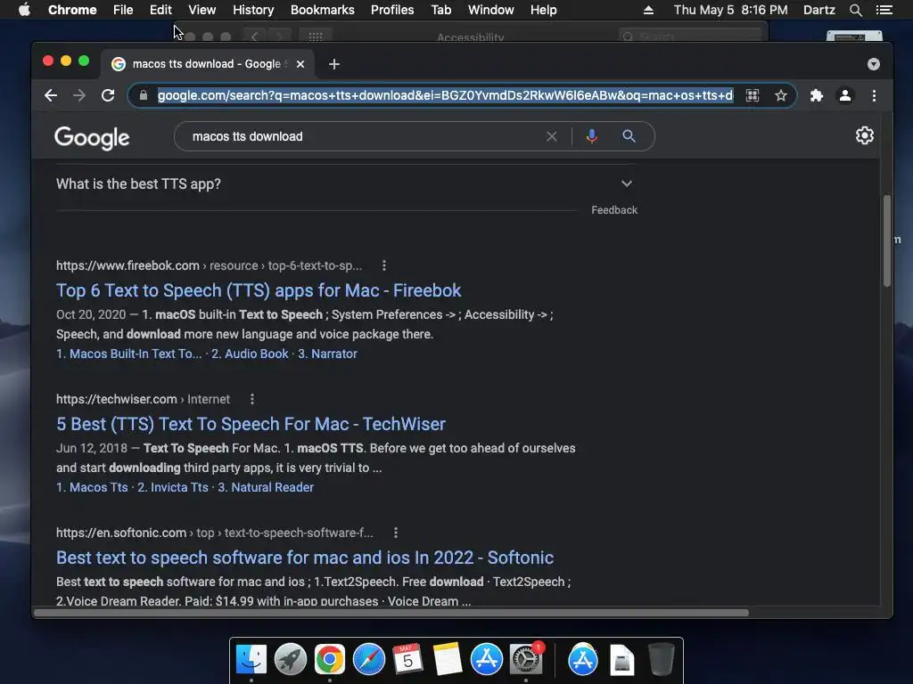Open Finder from the Dock
Screen dimensions: 913x684
pyautogui.click(x=251, y=660)
